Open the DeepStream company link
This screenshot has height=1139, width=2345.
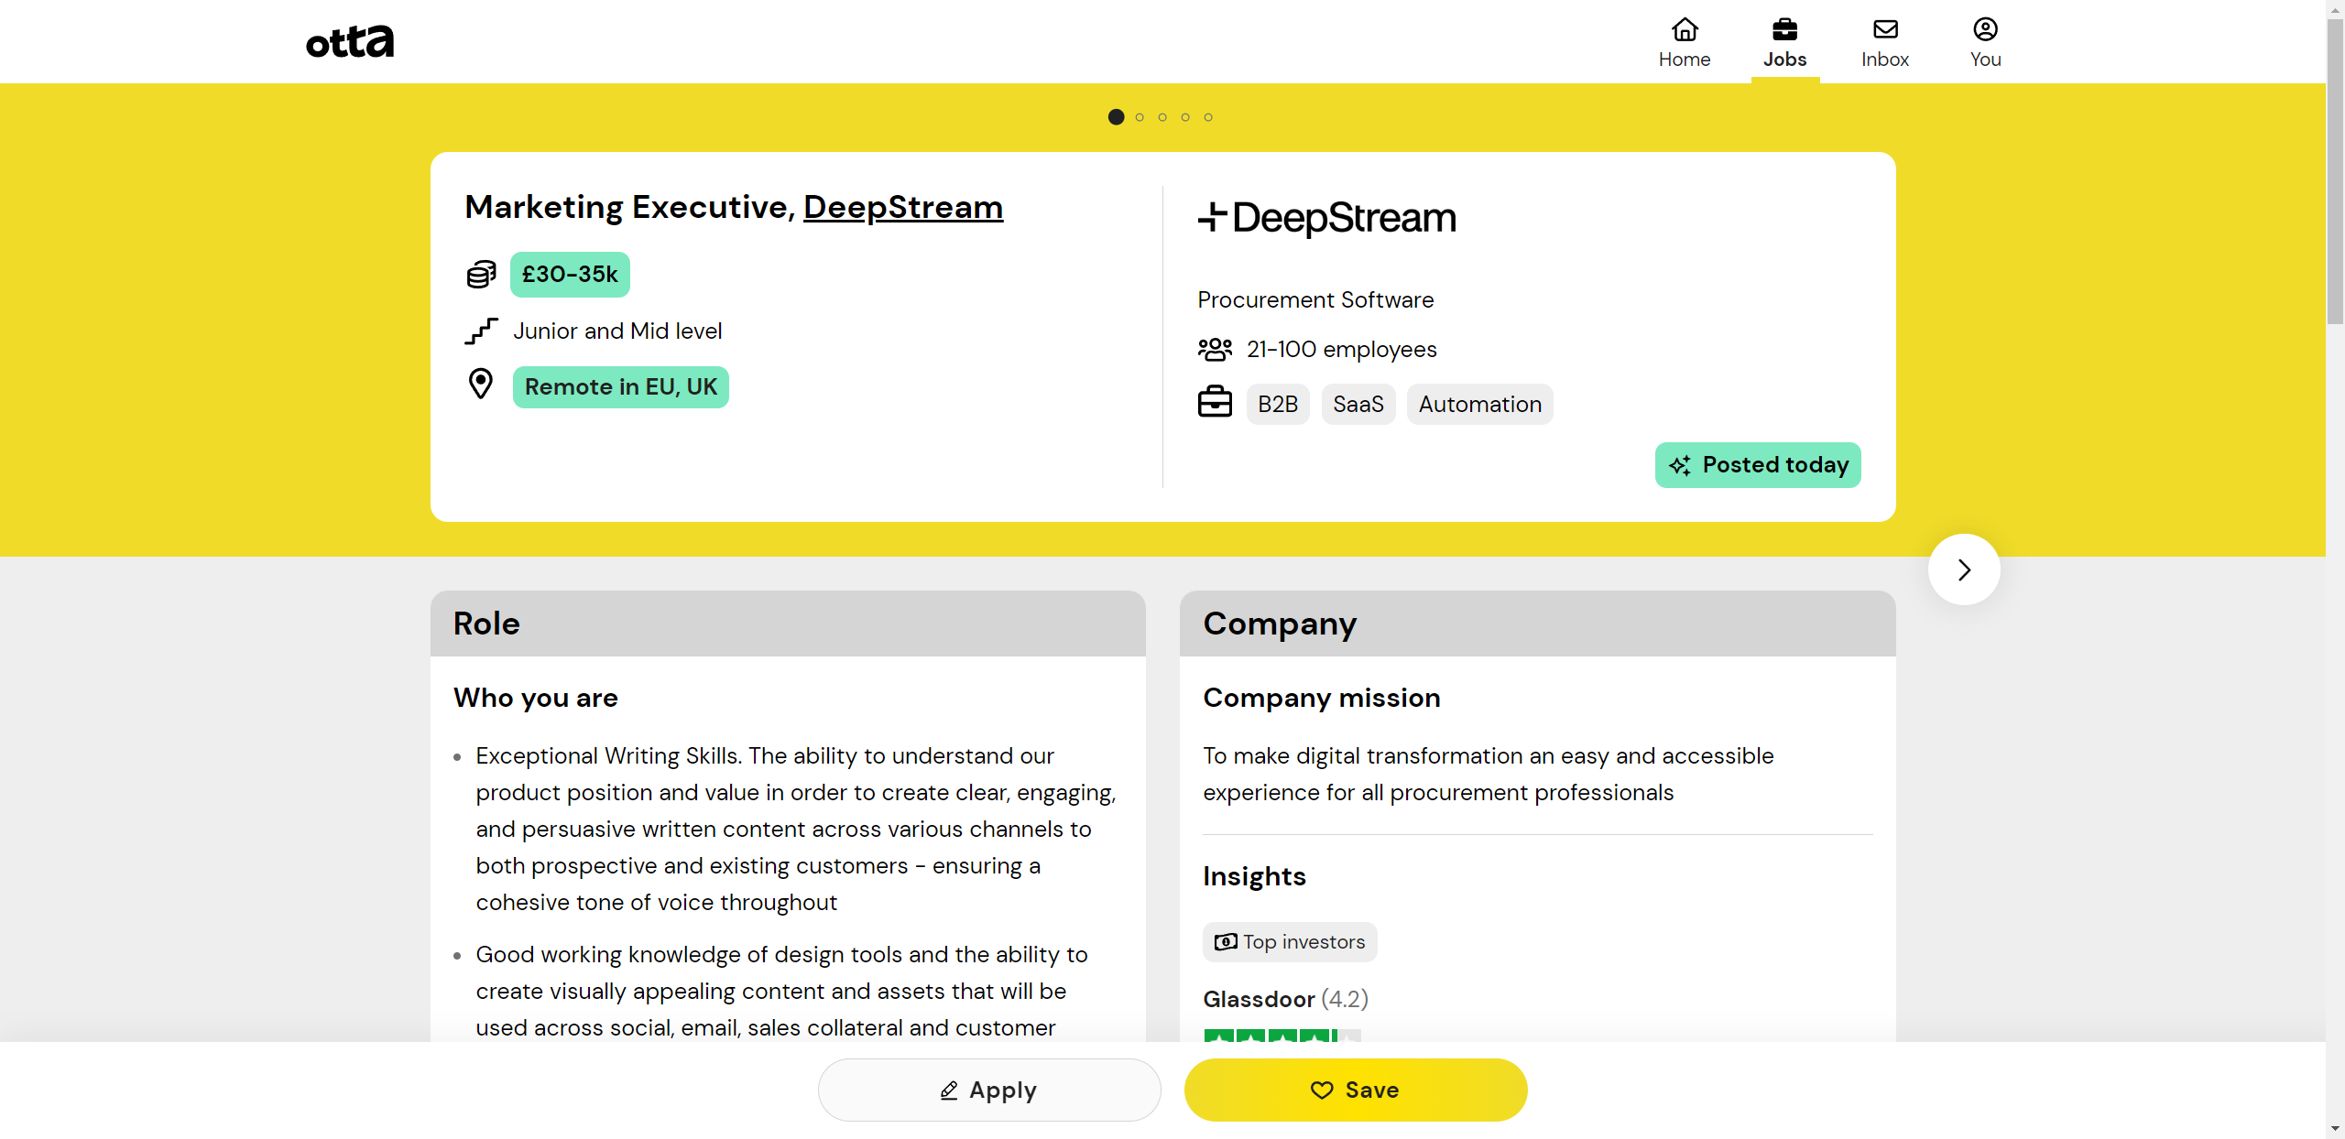[902, 207]
